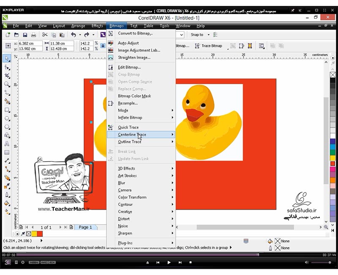
Task: Select the Table tool in toolbox
Action: pos(7,152)
